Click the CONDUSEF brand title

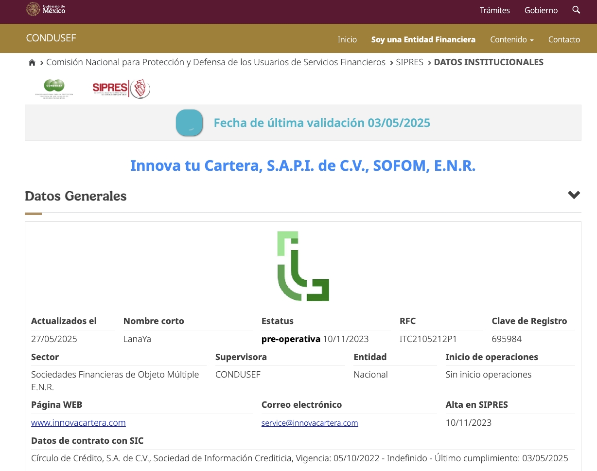(x=51, y=38)
